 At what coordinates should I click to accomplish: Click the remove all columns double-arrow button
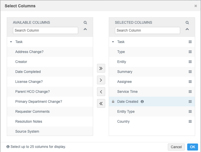tap(101, 103)
